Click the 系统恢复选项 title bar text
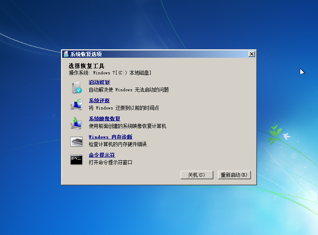 (86, 54)
